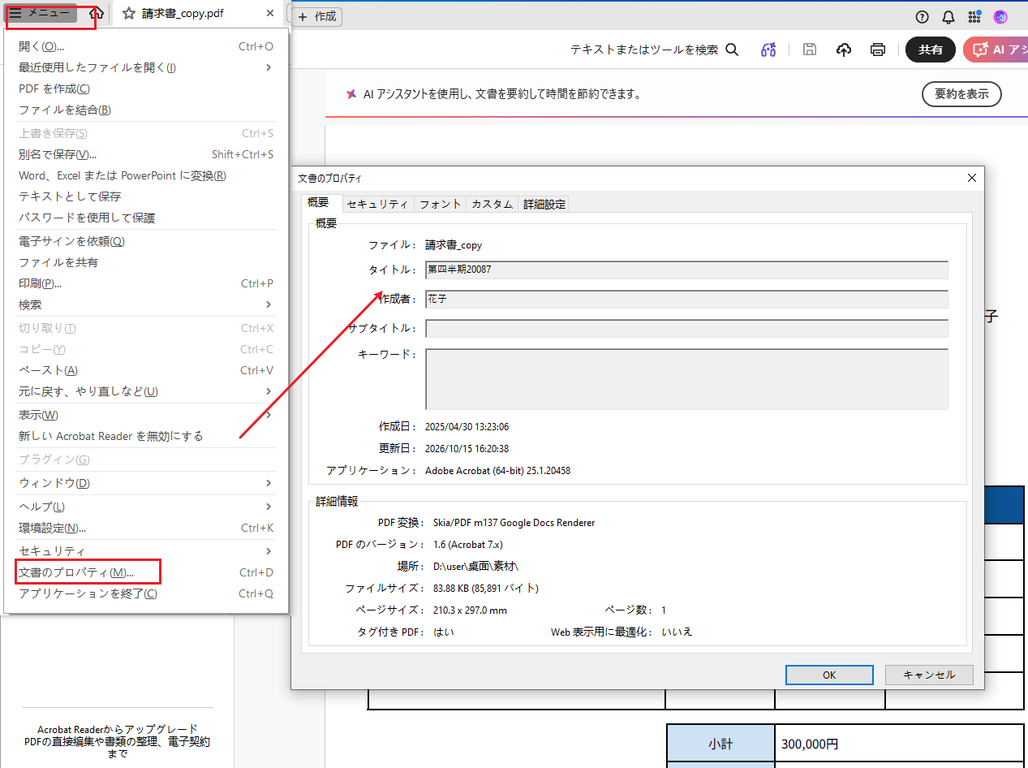Open 環境設定(N)... menu item
The height and width of the screenshot is (768, 1028).
(x=146, y=528)
